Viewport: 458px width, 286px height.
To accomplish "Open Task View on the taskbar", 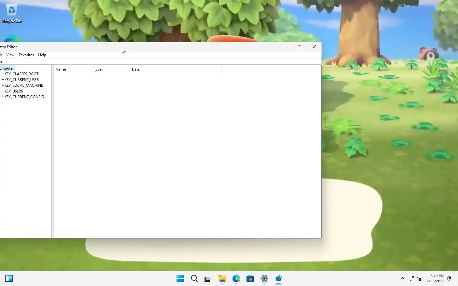I will coord(208,279).
